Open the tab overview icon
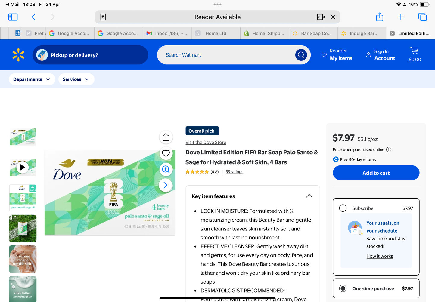The height and width of the screenshot is (302, 435). tap(422, 17)
